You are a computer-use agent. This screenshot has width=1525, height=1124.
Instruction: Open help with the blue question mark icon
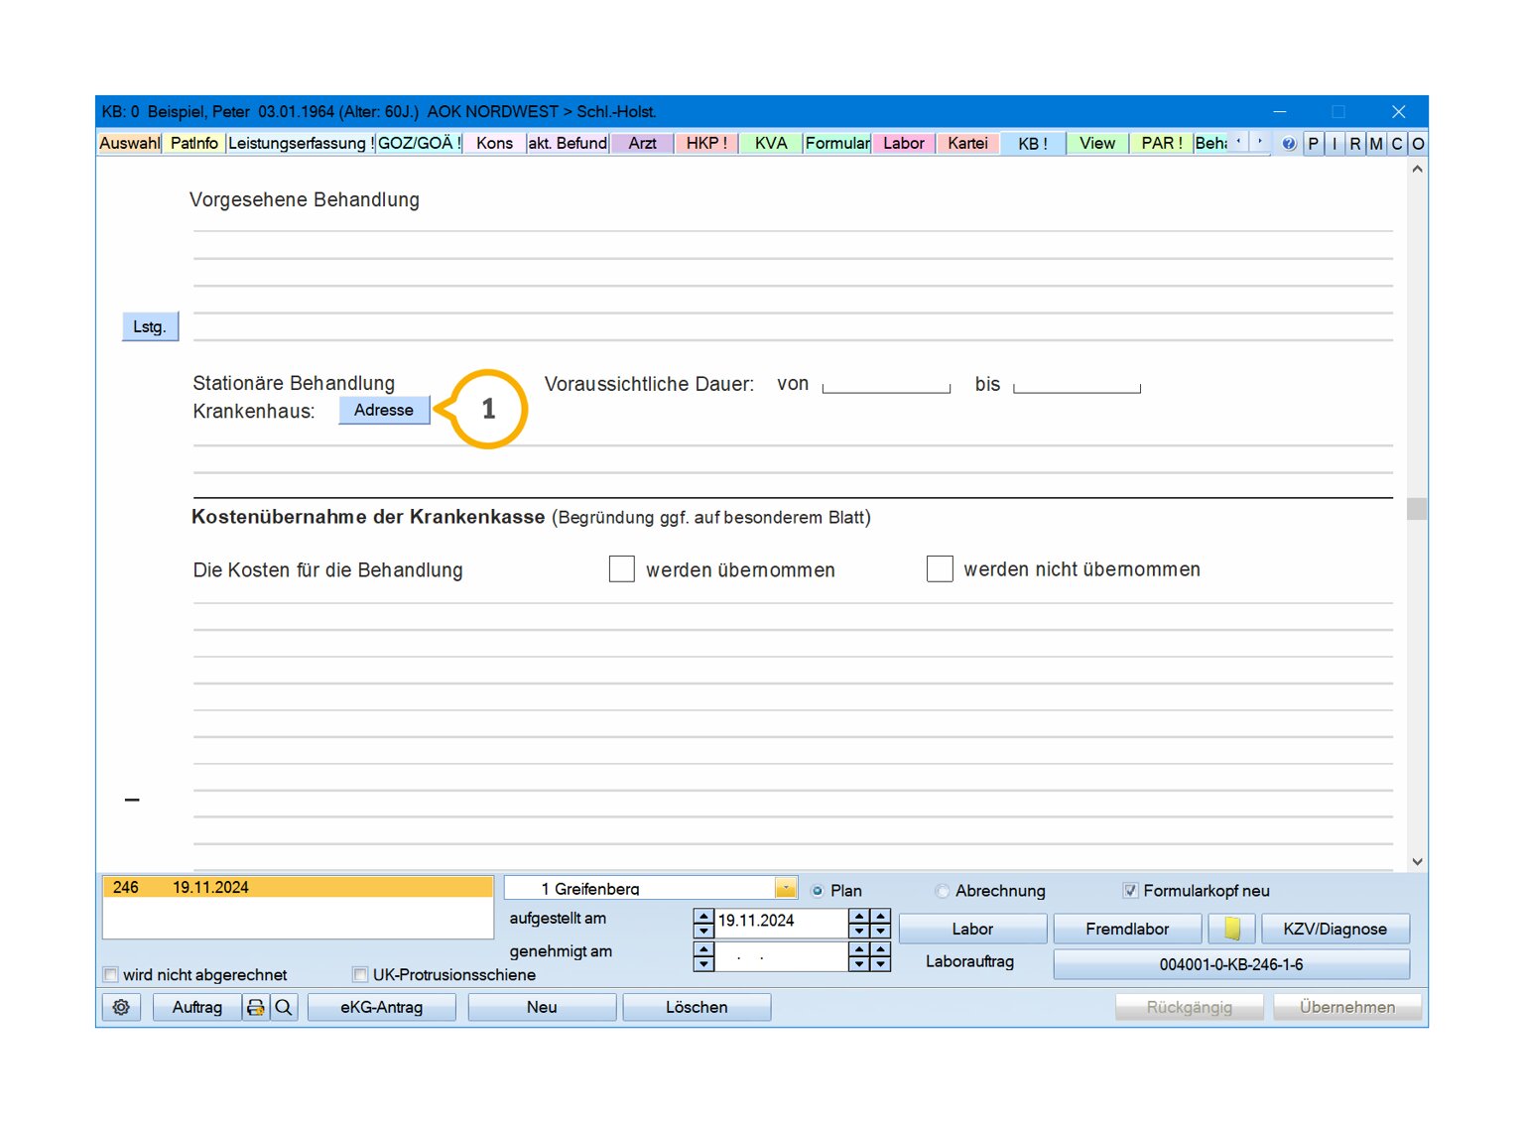click(1288, 144)
